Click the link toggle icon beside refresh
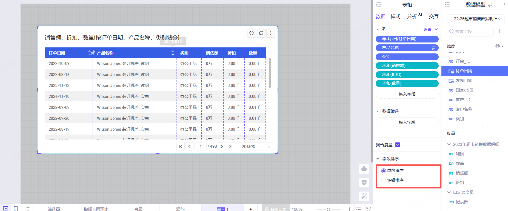This screenshot has height=211, width=508. click(252, 33)
